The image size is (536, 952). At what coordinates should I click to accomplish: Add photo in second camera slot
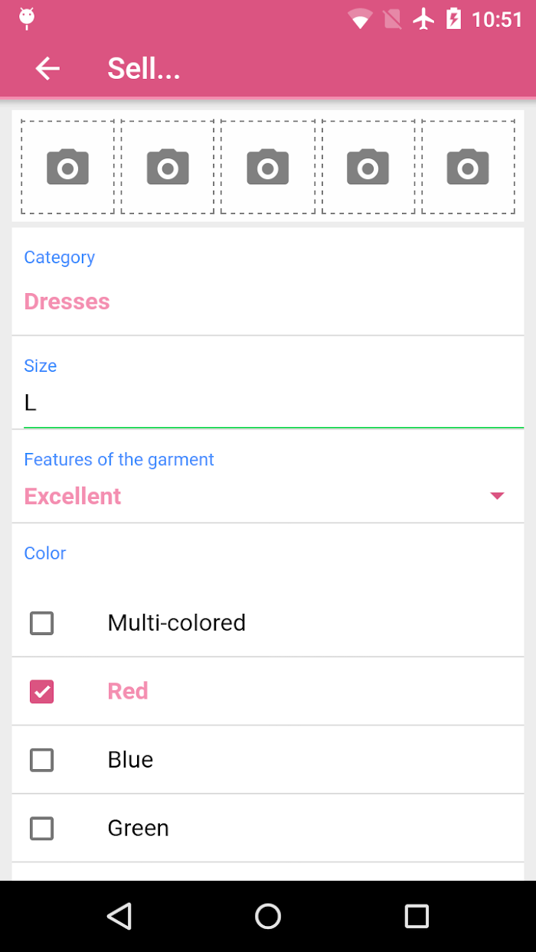click(168, 167)
